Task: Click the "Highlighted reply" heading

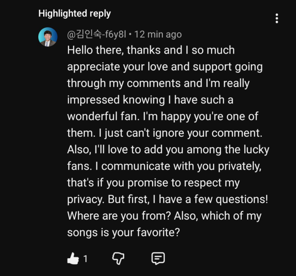Action: point(74,13)
